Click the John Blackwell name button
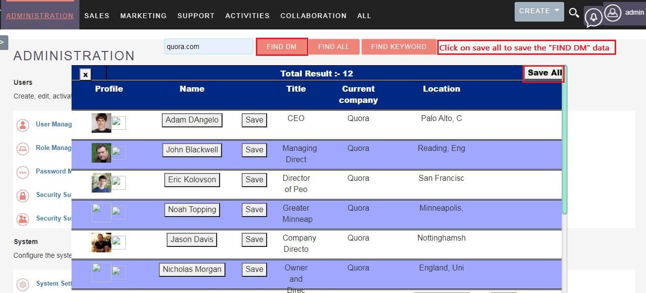 [192, 150]
